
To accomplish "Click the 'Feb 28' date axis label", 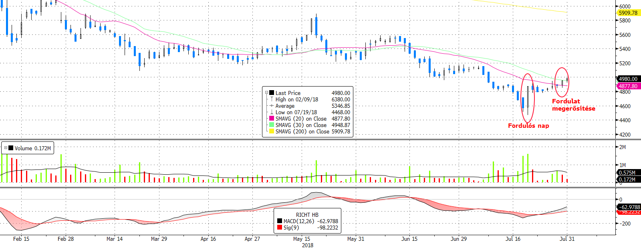I will (x=66, y=239).
